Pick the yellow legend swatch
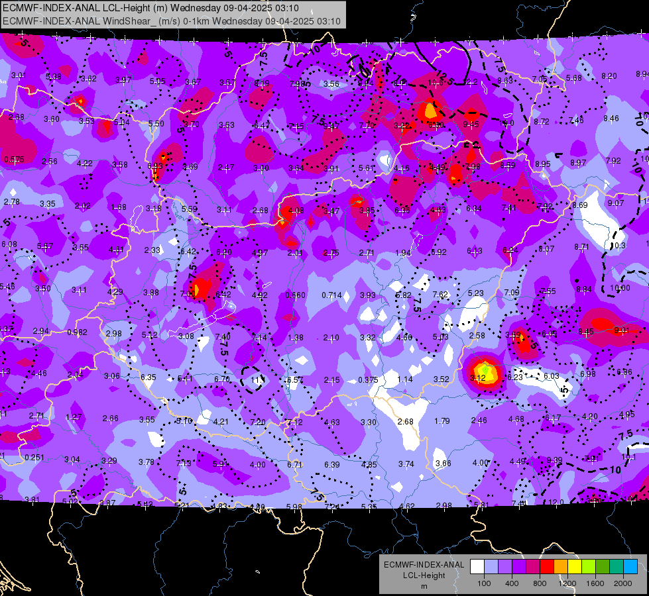This screenshot has width=649, height=596. pyautogui.click(x=575, y=566)
